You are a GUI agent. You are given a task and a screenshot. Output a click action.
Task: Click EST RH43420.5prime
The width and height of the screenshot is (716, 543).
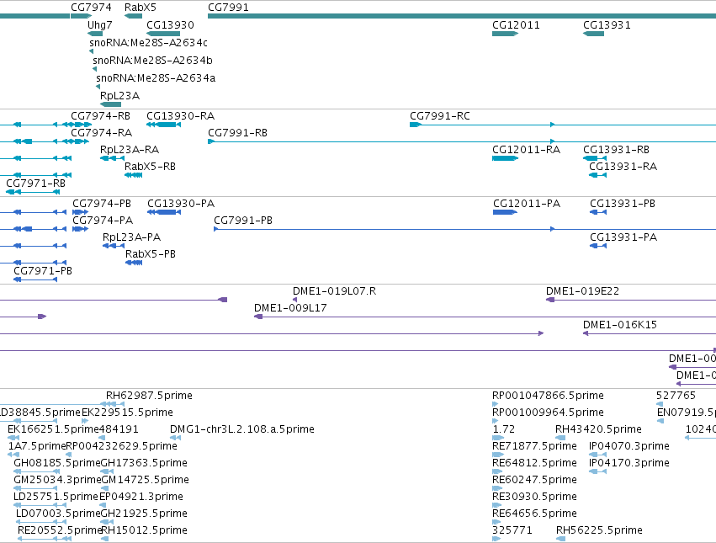[x=598, y=429]
